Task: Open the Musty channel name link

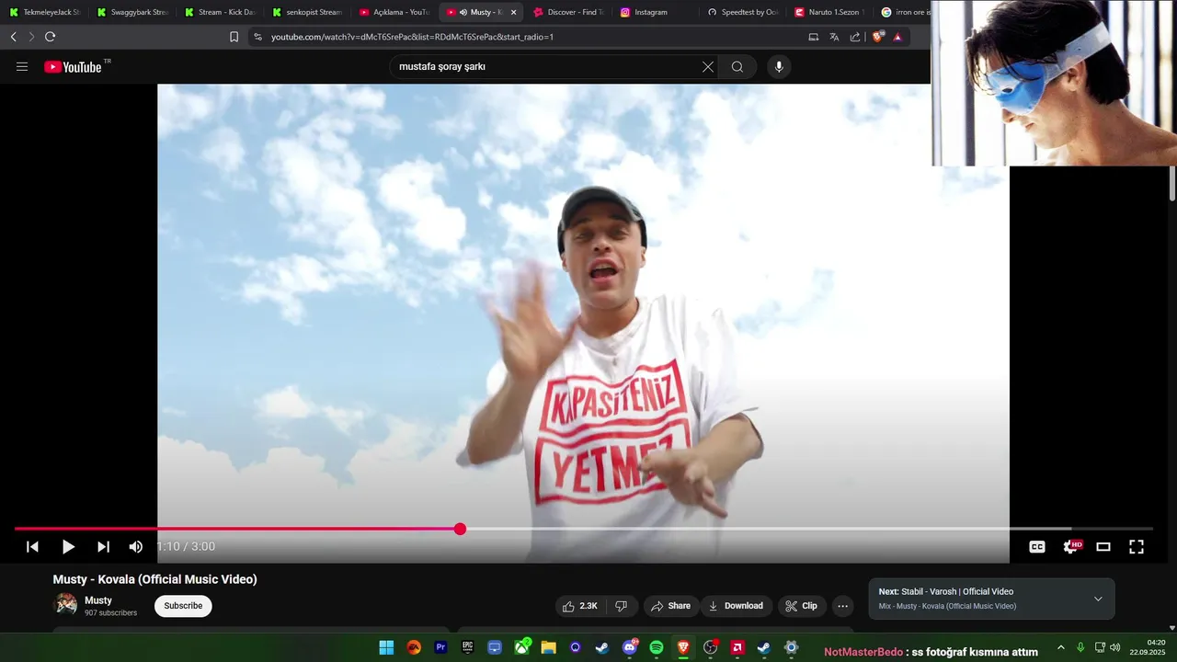Action: pyautogui.click(x=98, y=600)
